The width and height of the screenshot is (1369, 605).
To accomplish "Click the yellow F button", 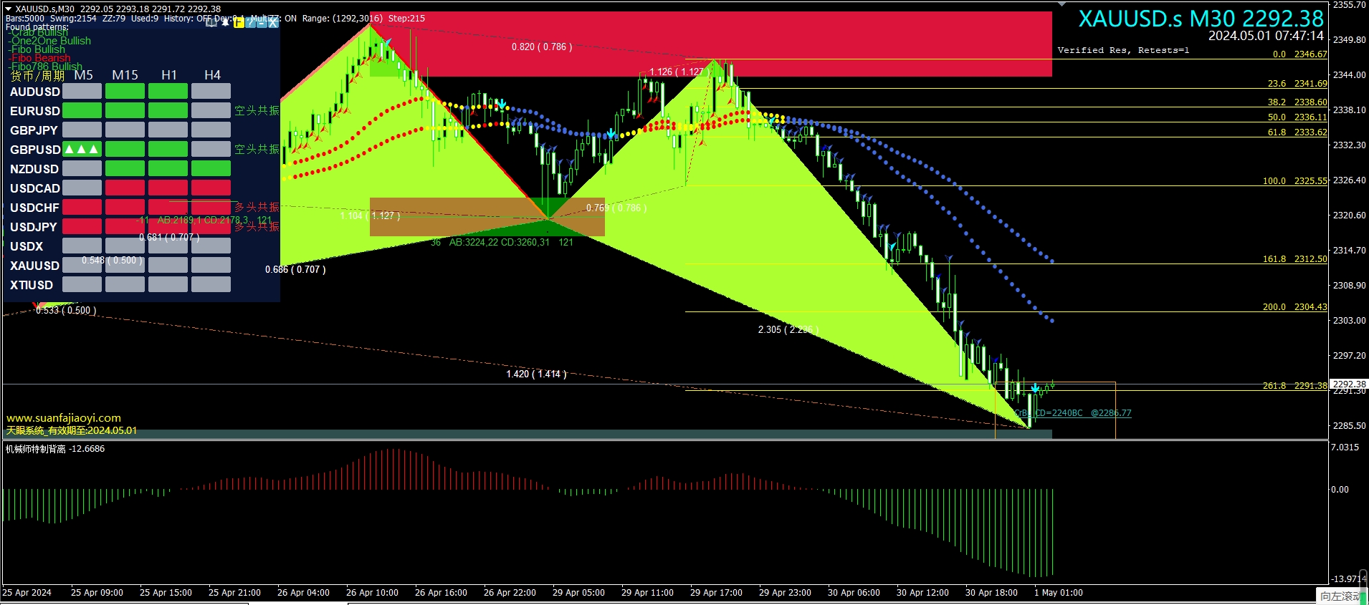I will pyautogui.click(x=239, y=22).
